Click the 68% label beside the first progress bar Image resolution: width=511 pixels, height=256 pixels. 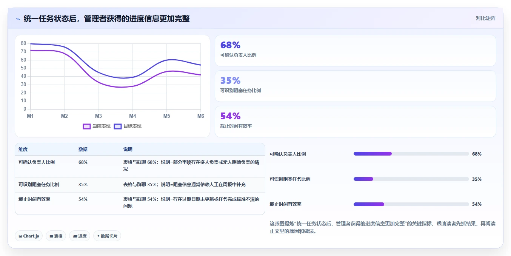(477, 154)
